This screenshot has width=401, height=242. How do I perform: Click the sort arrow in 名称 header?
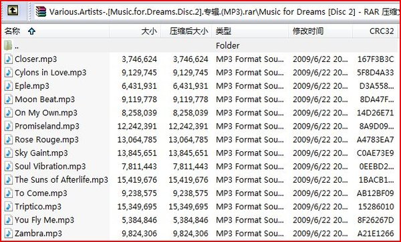pyautogui.click(x=31, y=31)
